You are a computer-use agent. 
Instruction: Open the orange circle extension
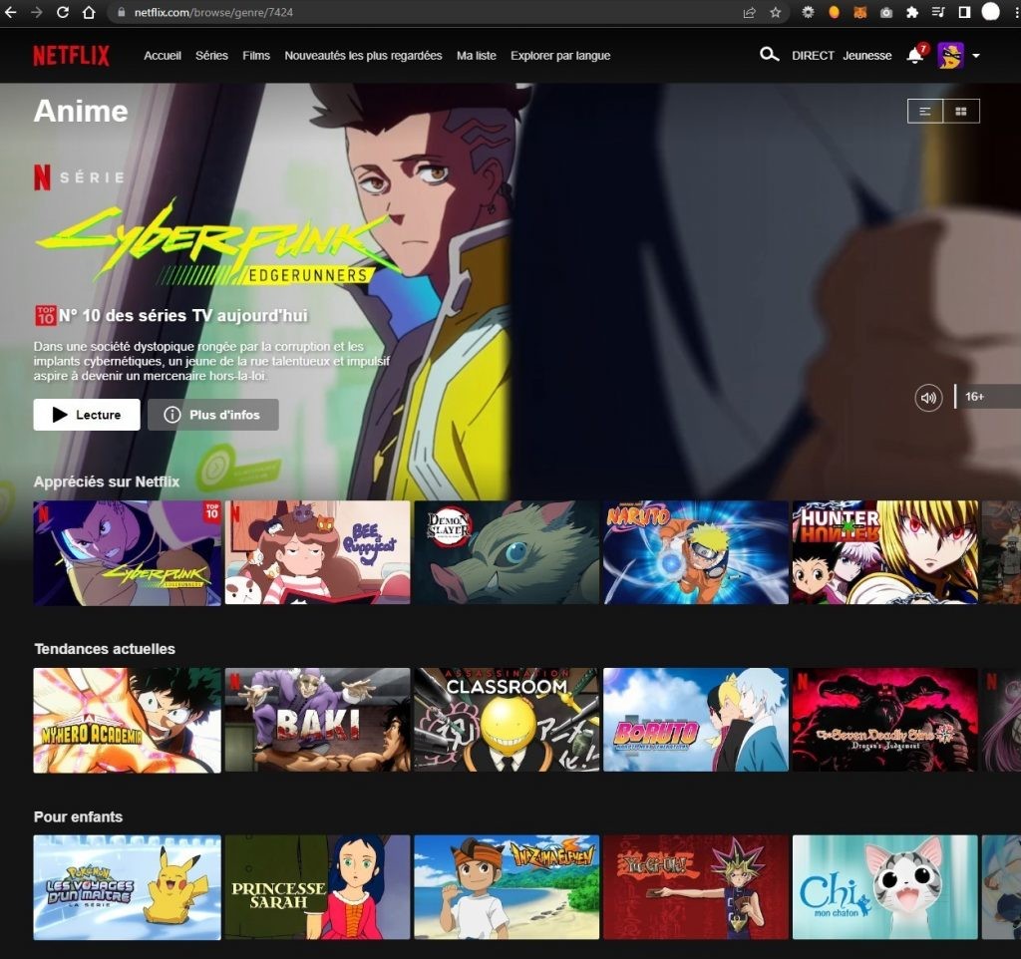tap(834, 12)
